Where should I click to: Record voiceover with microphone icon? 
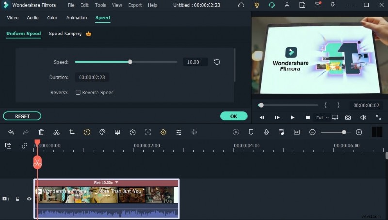pos(266,132)
